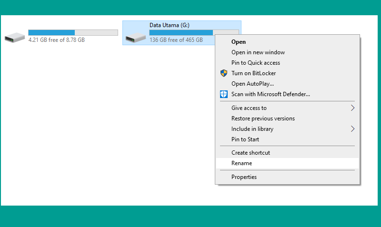Viewport: 381px width, 227px height.
Task: Click the Data Utama (G:) label text
Action: (170, 25)
